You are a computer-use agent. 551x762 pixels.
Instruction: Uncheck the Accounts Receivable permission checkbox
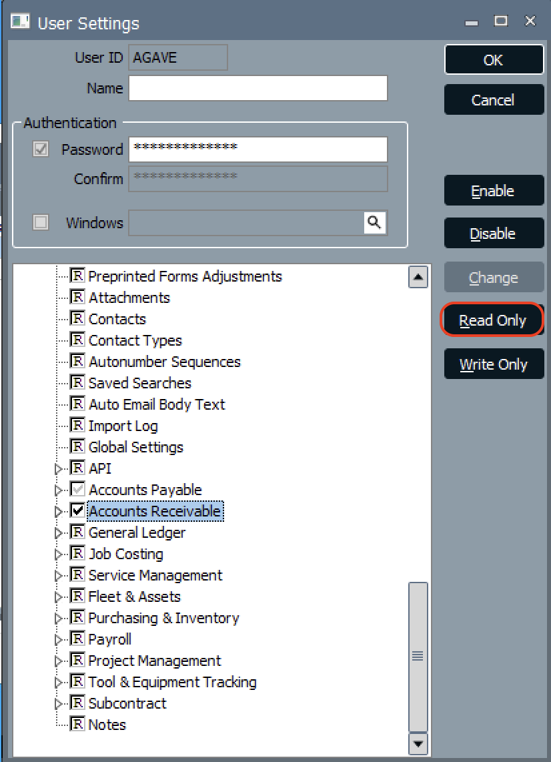[x=77, y=510]
